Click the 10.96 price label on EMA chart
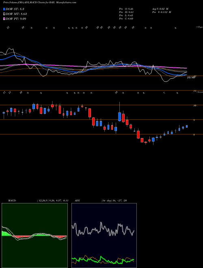Image resolution: width=203 pixels, height=268 pixels. point(191,78)
